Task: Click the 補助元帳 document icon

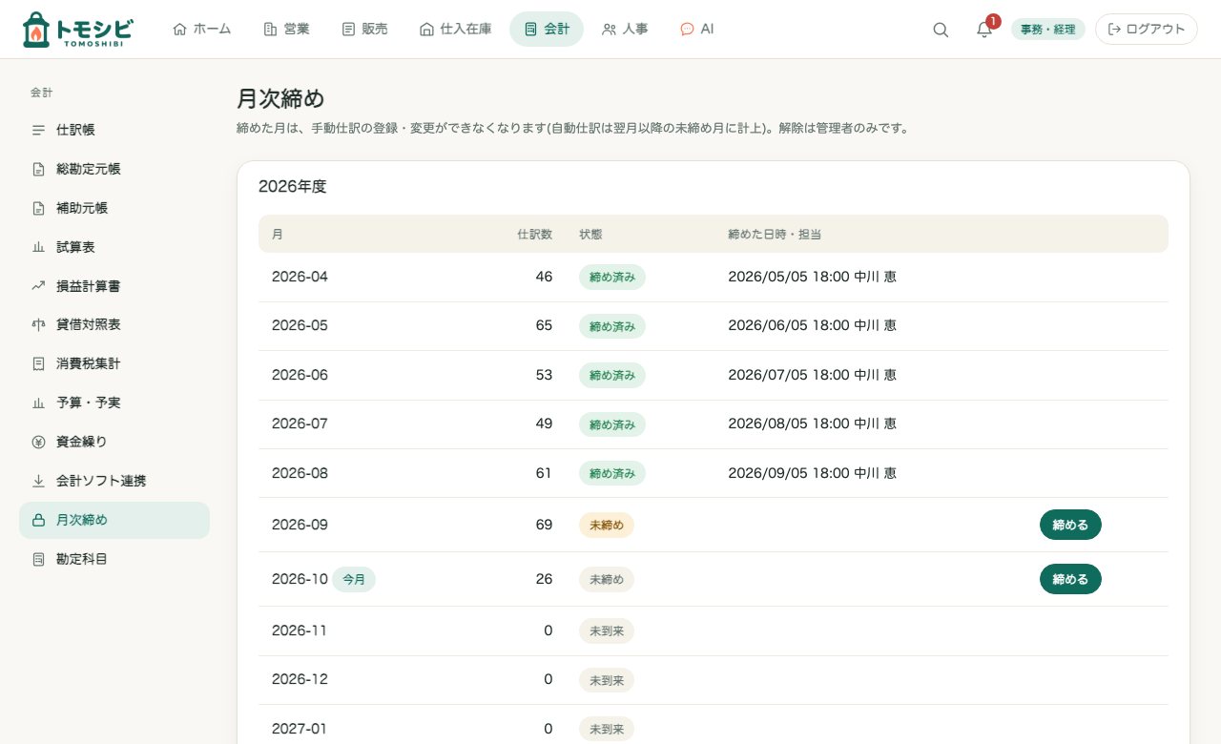Action: tap(39, 208)
